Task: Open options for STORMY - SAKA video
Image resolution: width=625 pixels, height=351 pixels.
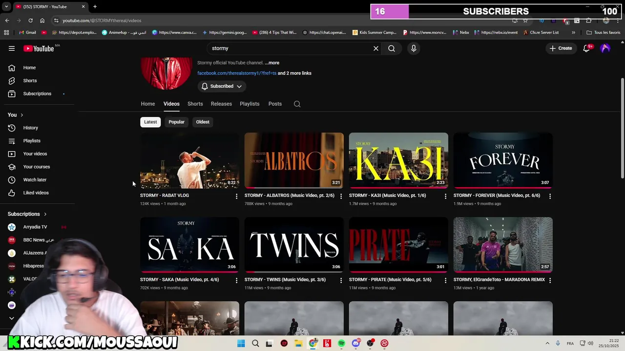Action: click(x=236, y=280)
